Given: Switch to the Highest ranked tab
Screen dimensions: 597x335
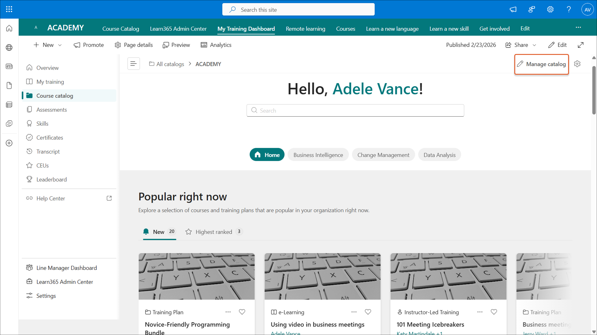Looking at the screenshot, I should pos(214,232).
